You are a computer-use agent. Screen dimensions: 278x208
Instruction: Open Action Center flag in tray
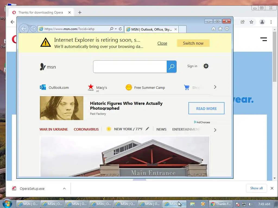click(238, 204)
